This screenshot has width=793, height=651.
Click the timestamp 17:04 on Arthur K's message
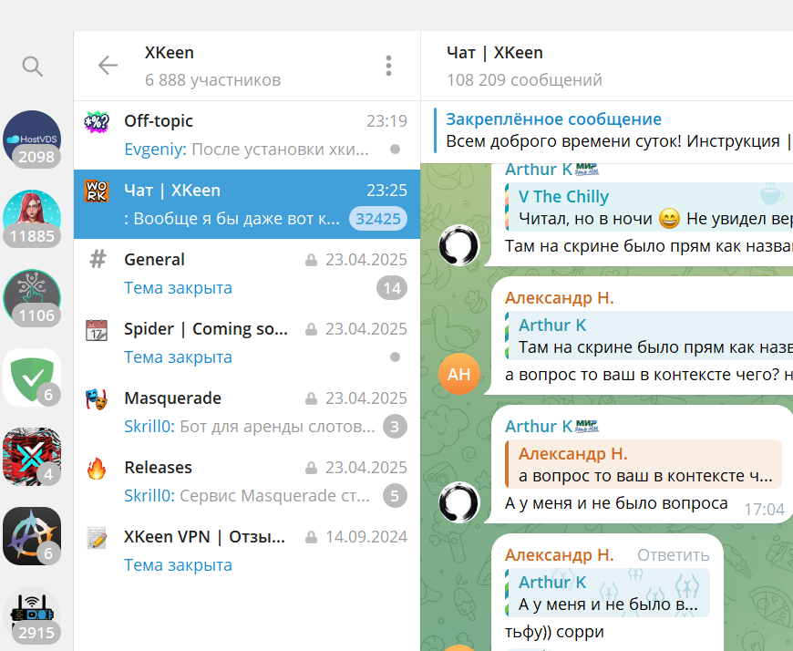tap(764, 509)
